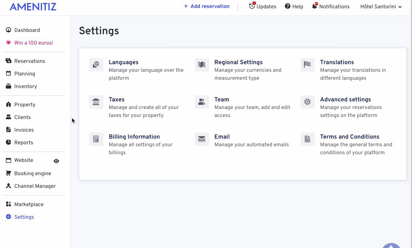Click the Help label in header
Screen dimensions: 412x248
coord(298,7)
